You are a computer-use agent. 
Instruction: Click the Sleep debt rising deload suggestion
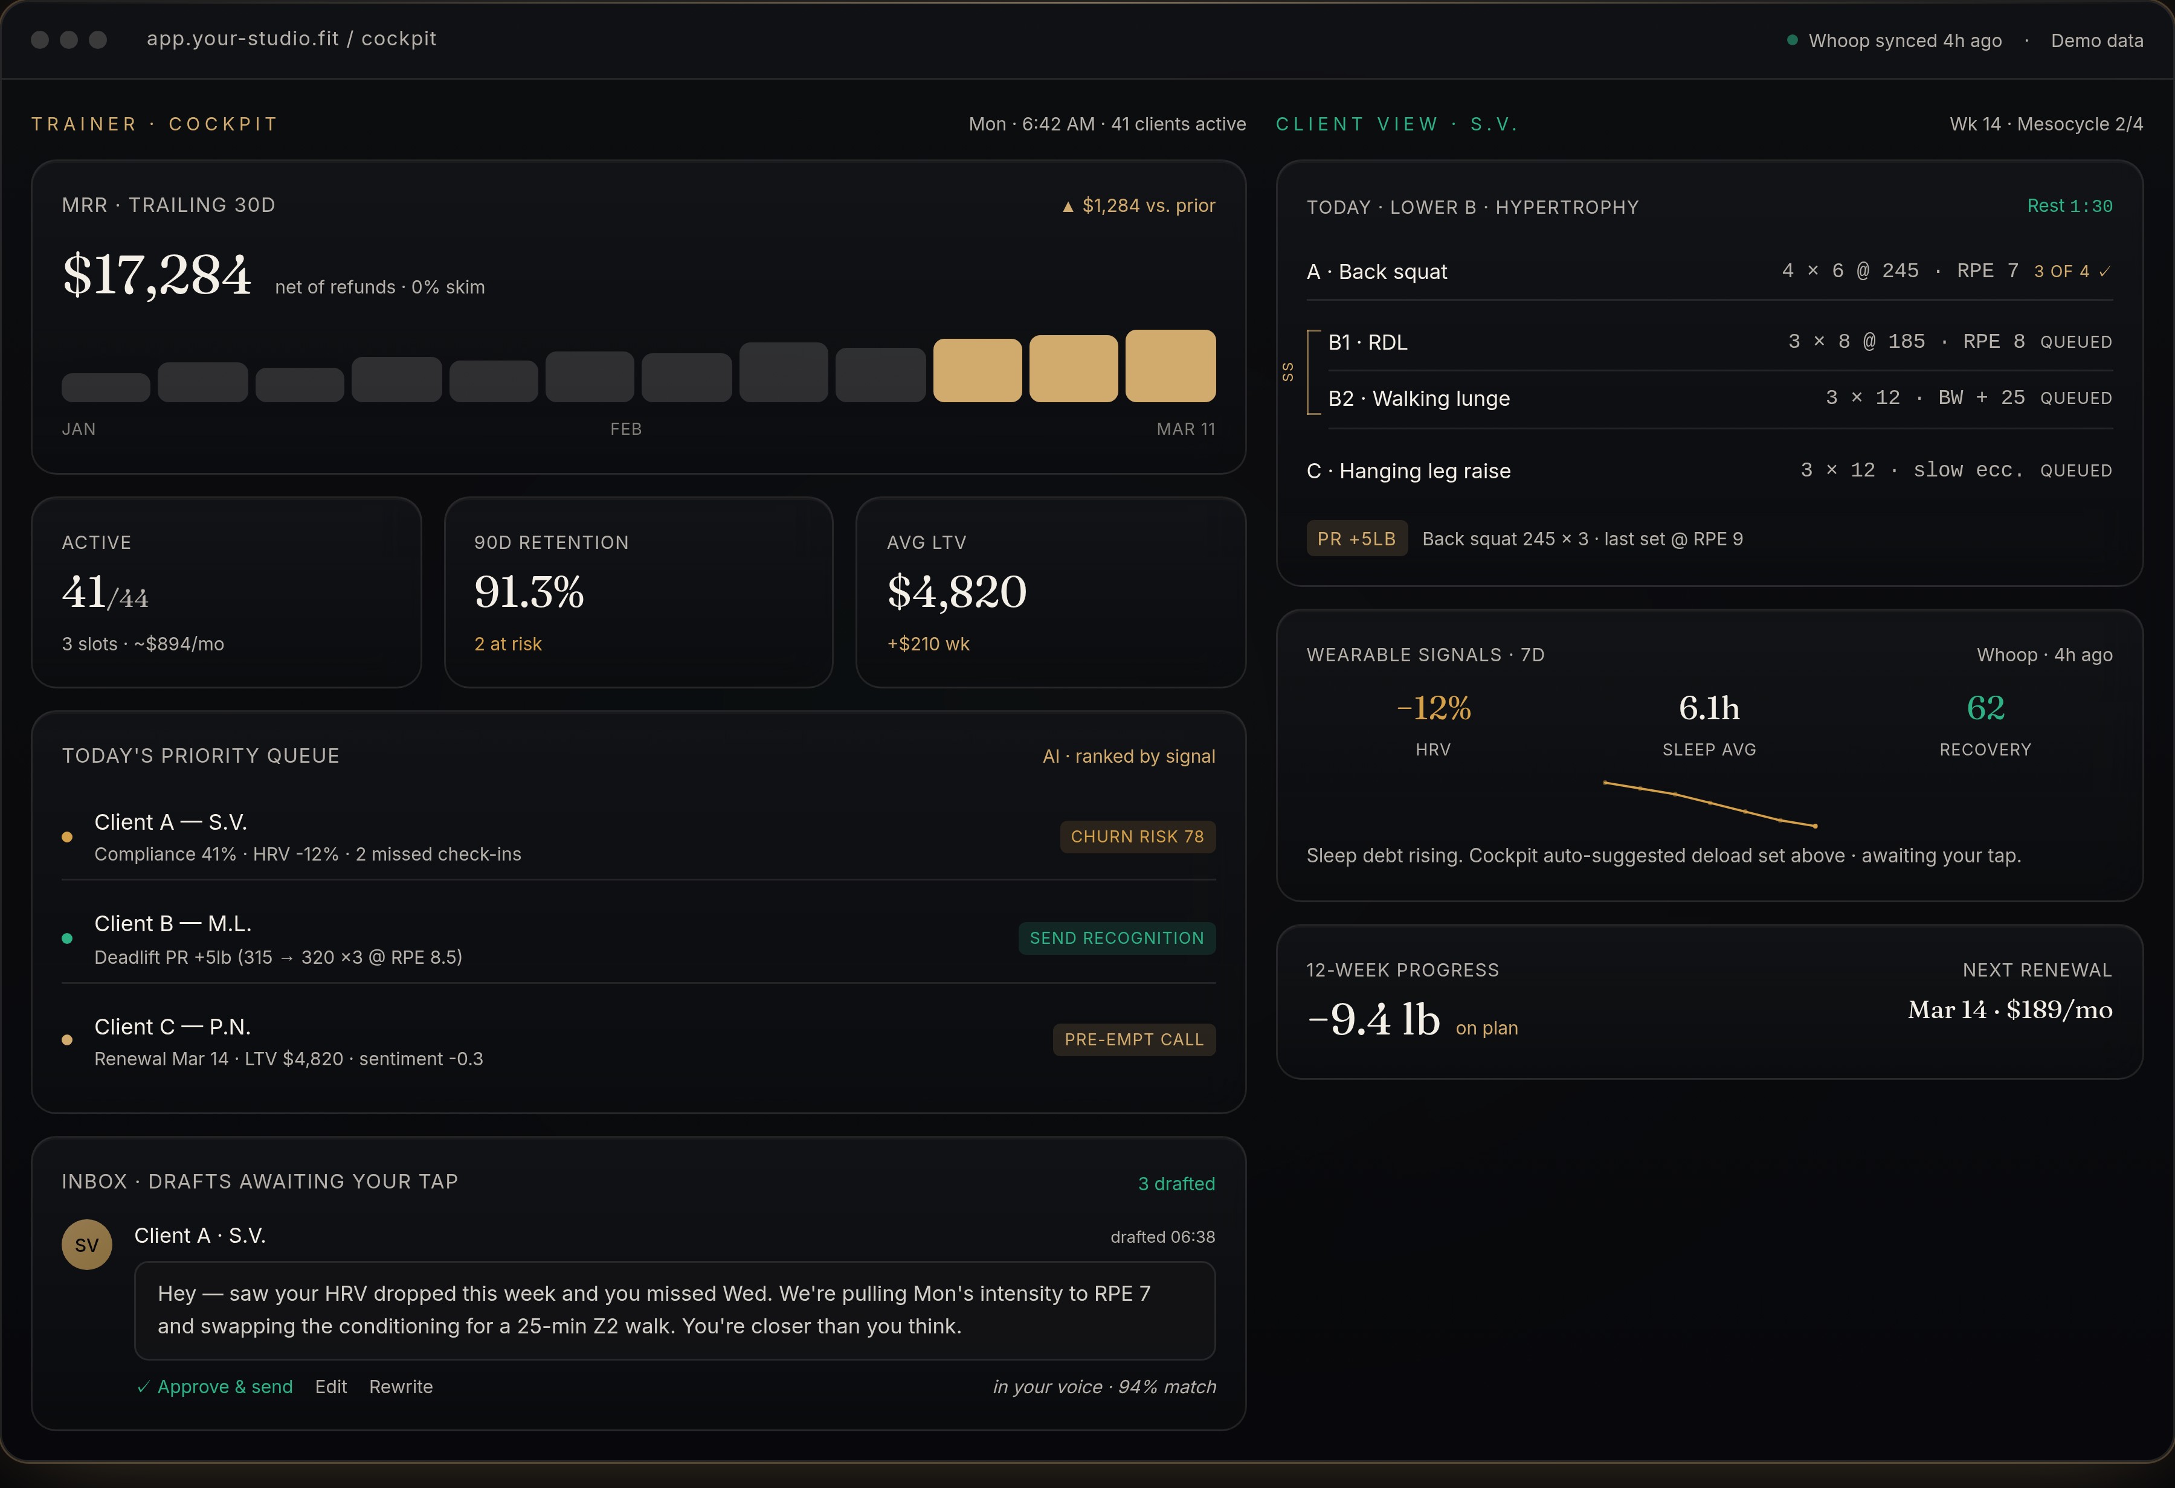[x=1663, y=856]
